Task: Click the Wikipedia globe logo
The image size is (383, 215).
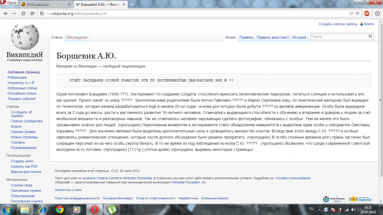Action: click(x=25, y=37)
